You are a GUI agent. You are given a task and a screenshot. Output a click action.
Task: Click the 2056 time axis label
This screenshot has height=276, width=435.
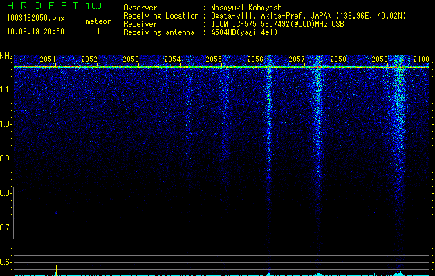click(x=255, y=59)
